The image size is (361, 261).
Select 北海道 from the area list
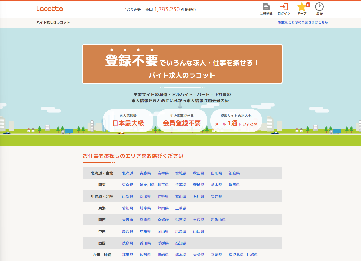pyautogui.click(x=127, y=173)
